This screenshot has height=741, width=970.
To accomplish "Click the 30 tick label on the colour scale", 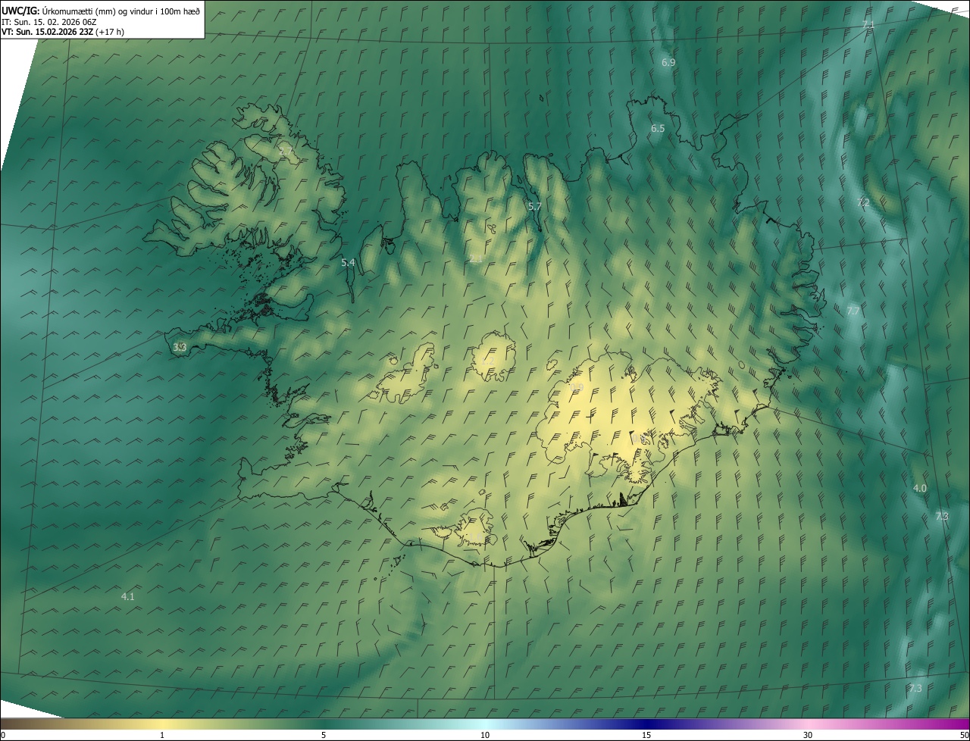I will click(x=808, y=736).
